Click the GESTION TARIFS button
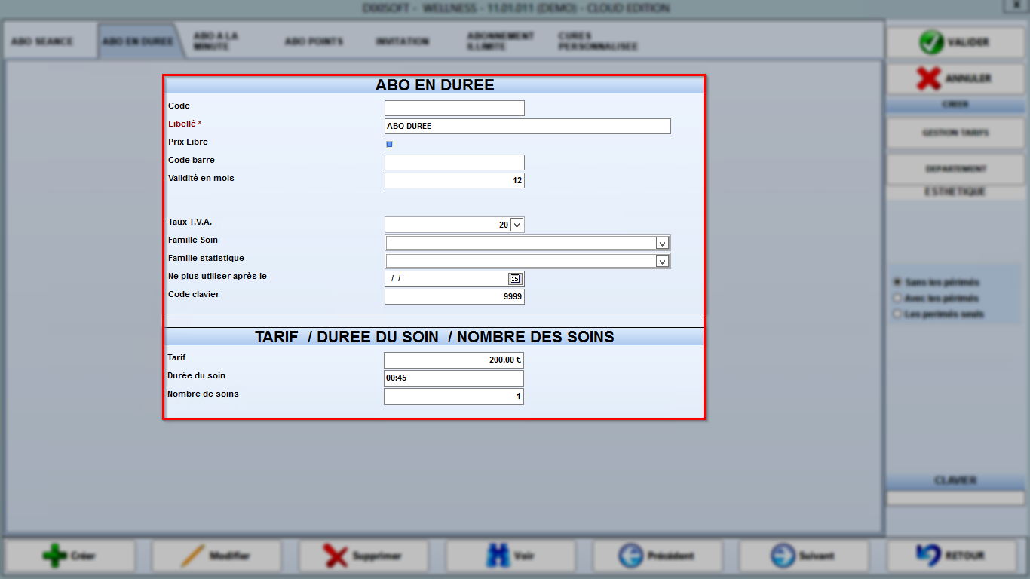Viewport: 1030px width, 579px height. click(x=955, y=133)
